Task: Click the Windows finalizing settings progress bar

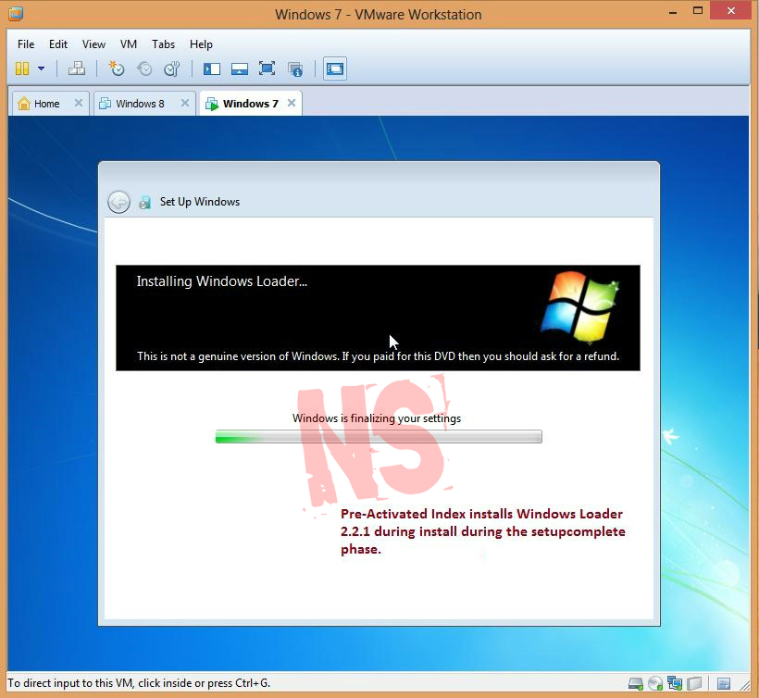Action: click(x=378, y=436)
